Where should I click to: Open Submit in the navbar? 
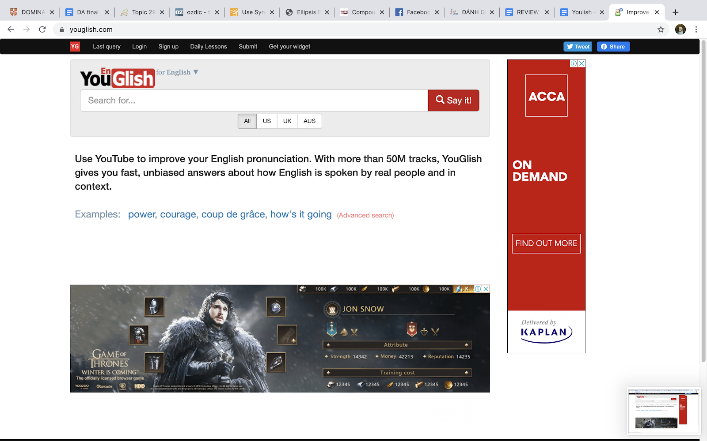point(248,46)
